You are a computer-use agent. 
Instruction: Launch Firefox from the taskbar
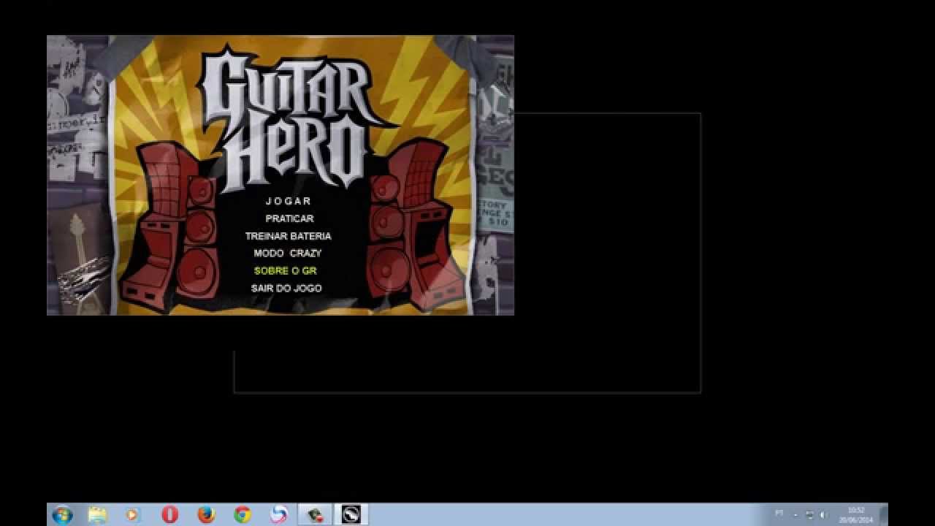point(206,515)
